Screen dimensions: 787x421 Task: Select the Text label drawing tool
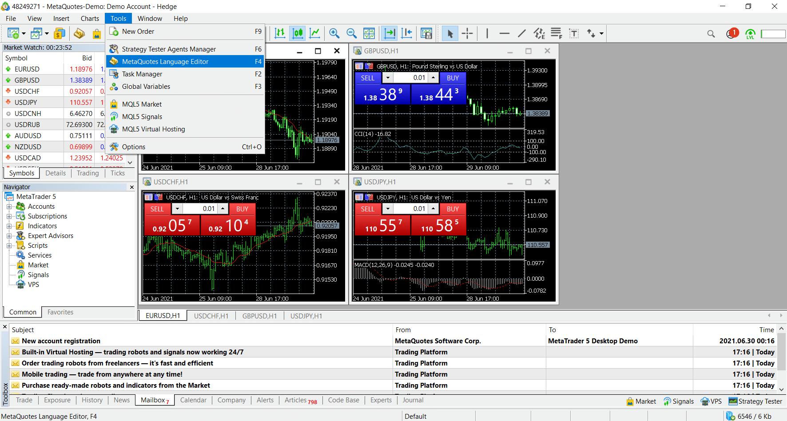click(574, 33)
